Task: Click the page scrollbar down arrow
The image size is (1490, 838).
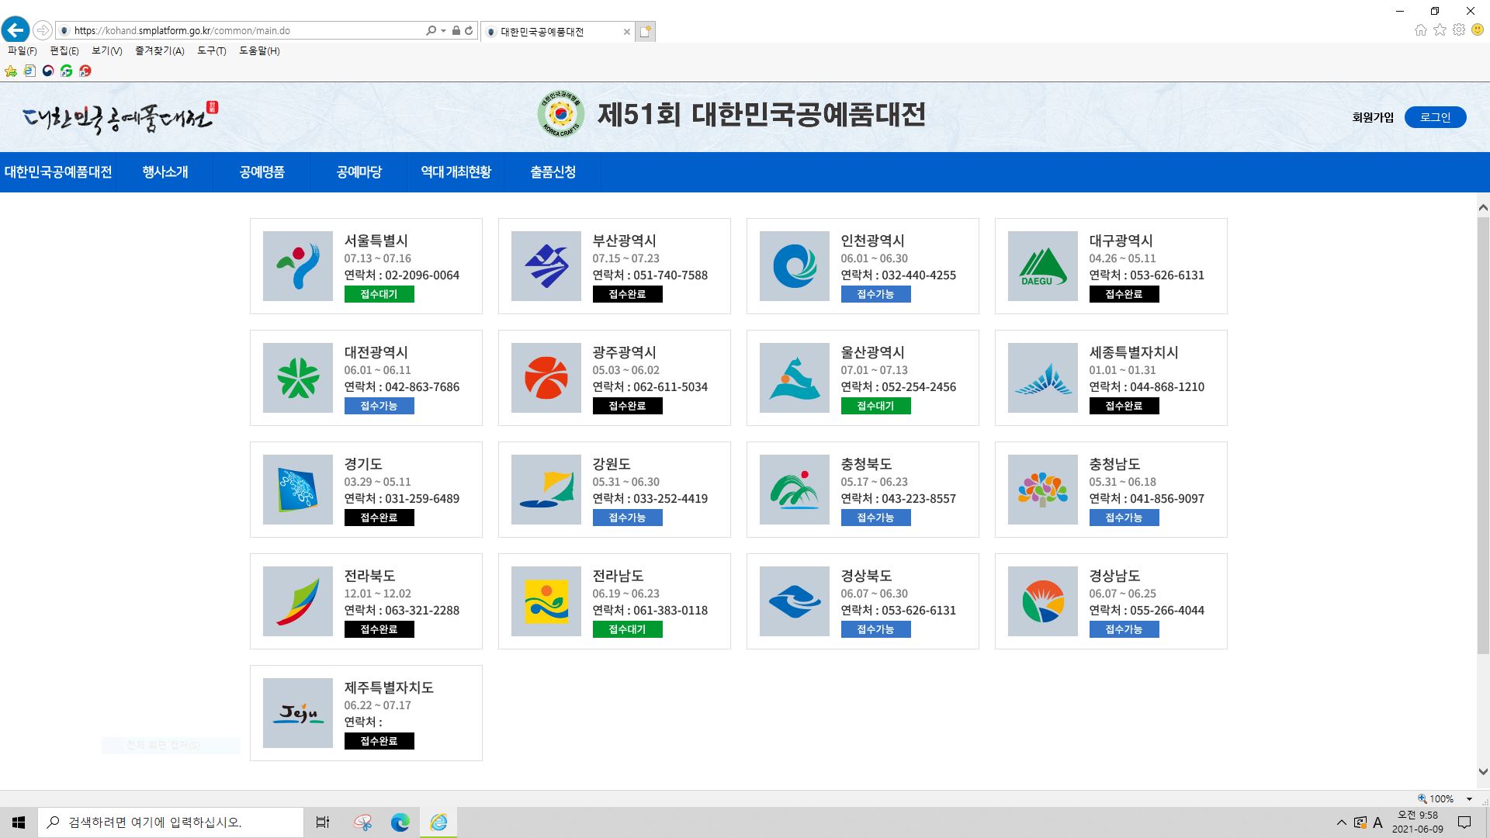Action: click(x=1483, y=772)
